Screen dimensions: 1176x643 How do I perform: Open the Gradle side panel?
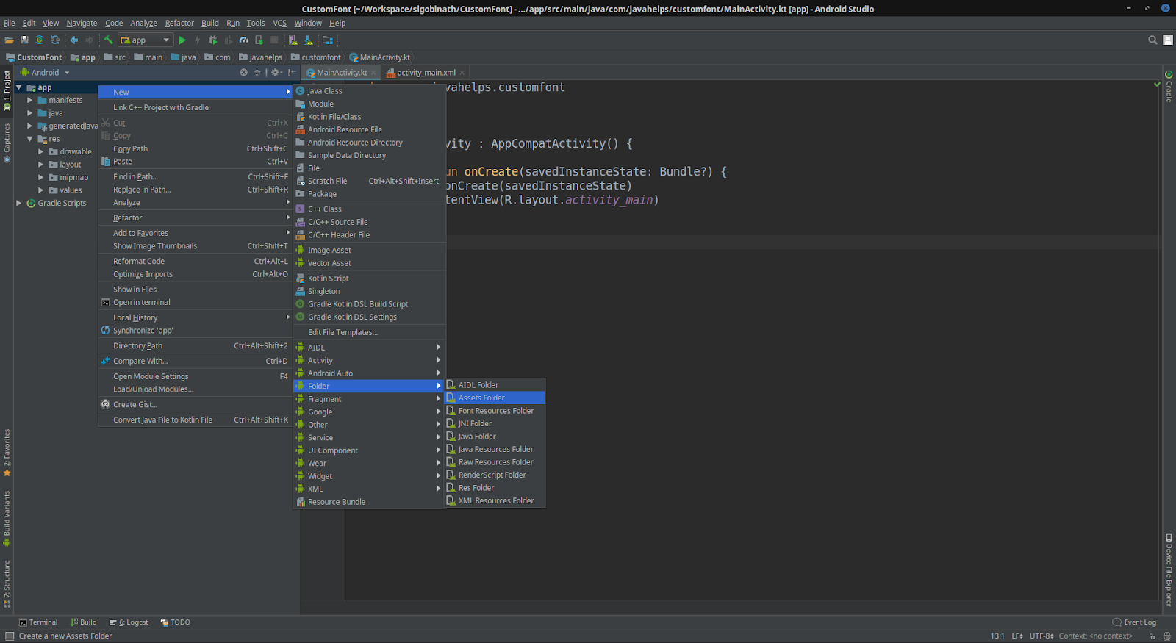tap(1169, 87)
